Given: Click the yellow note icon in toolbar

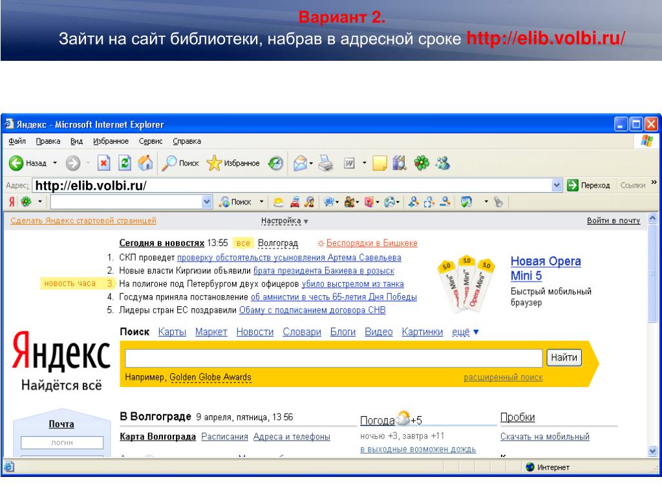Looking at the screenshot, I should click(379, 163).
